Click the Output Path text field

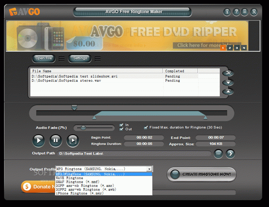134,154
